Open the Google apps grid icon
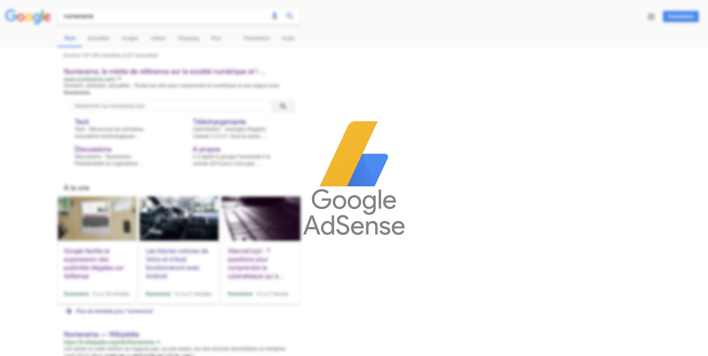Viewport: 708px width, 356px height. [651, 16]
